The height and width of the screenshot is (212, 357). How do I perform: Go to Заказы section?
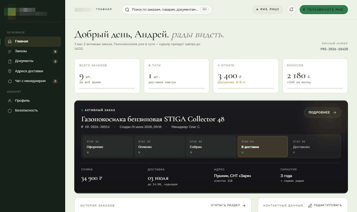click(x=33, y=51)
